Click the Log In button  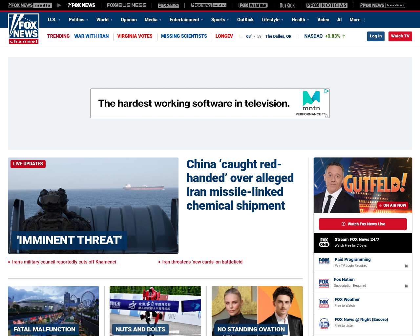point(376,36)
